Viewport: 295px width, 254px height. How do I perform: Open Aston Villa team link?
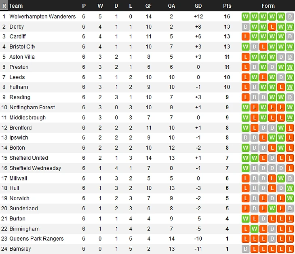22,57
